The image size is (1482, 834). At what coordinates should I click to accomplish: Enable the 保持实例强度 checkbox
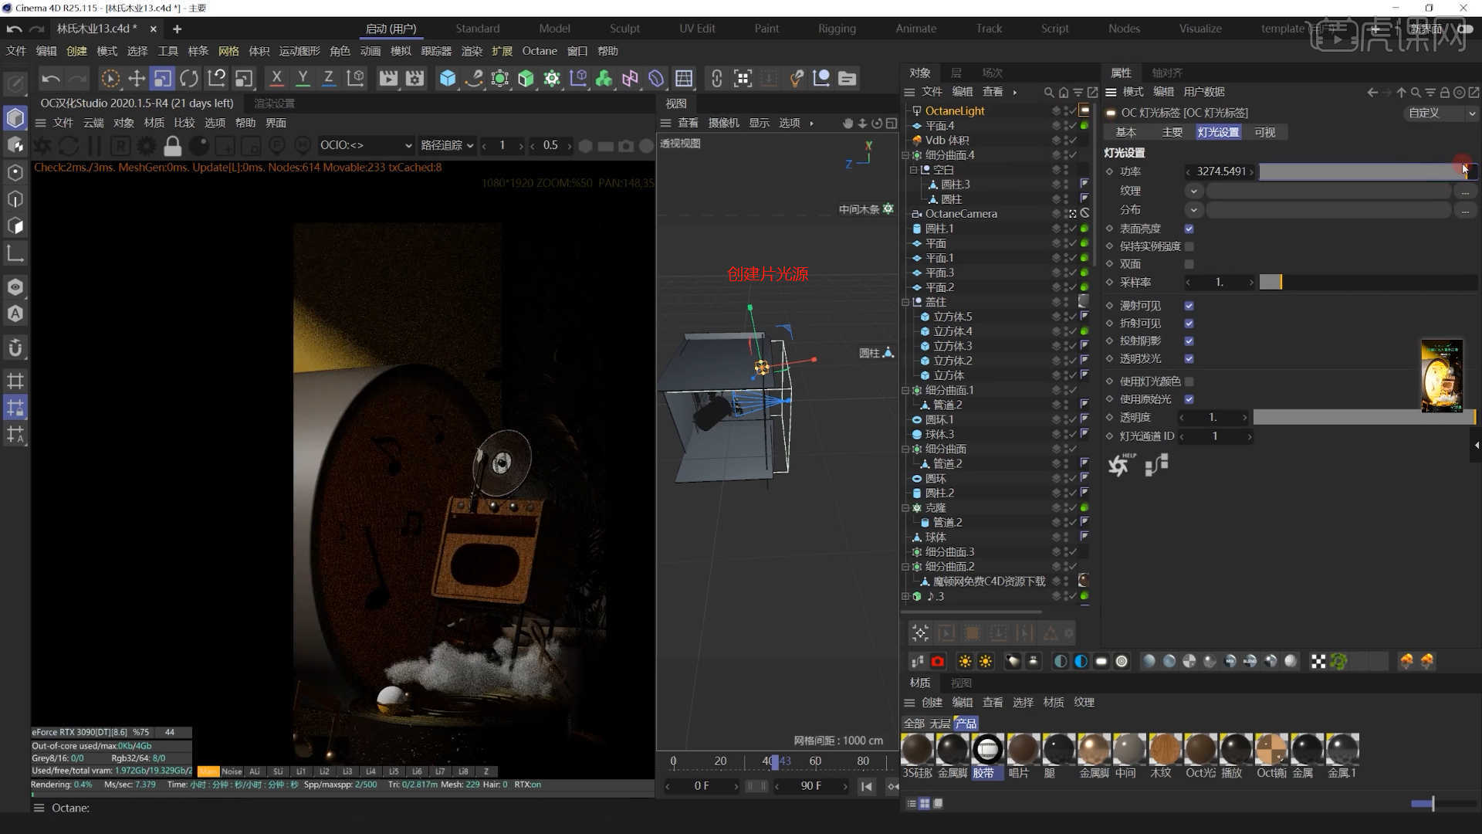pyautogui.click(x=1189, y=246)
